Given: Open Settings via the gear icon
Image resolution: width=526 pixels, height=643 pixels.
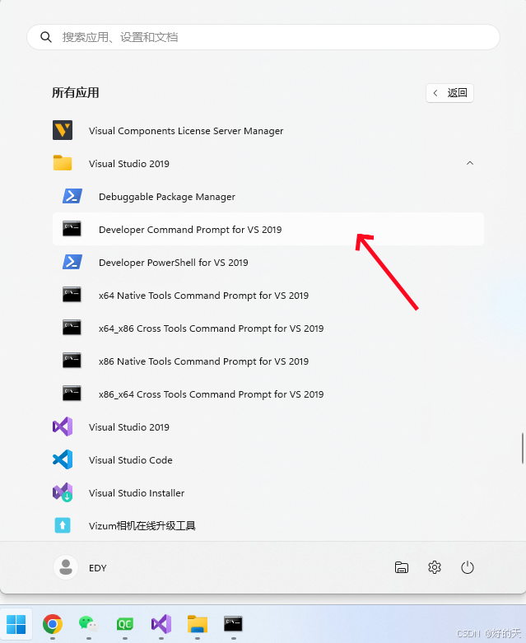Looking at the screenshot, I should [x=434, y=567].
